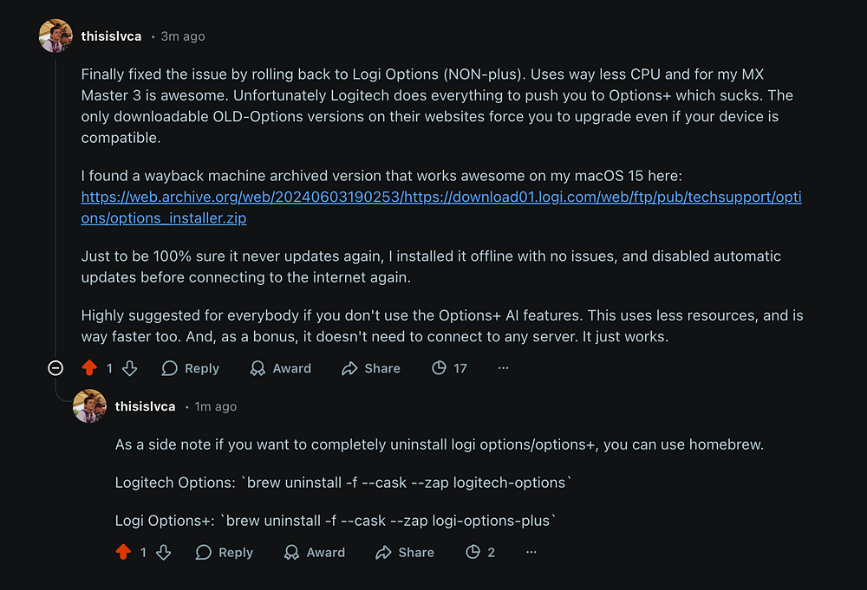View insights showing 17 on top comment
867x590 pixels.
[449, 368]
